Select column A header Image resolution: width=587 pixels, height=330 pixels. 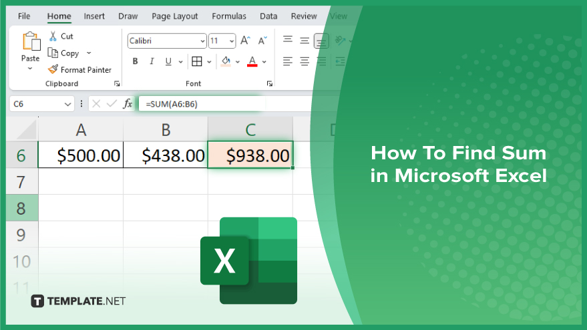[x=81, y=129]
